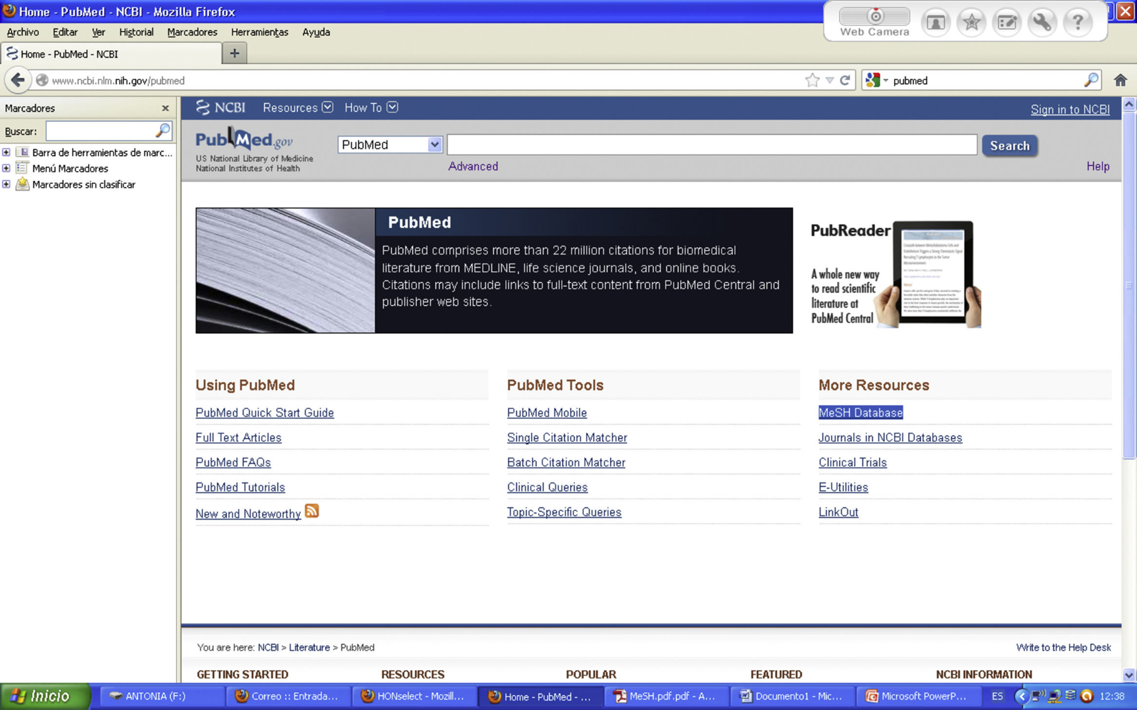Click the wrench settings icon
1137x710 pixels.
(1042, 22)
